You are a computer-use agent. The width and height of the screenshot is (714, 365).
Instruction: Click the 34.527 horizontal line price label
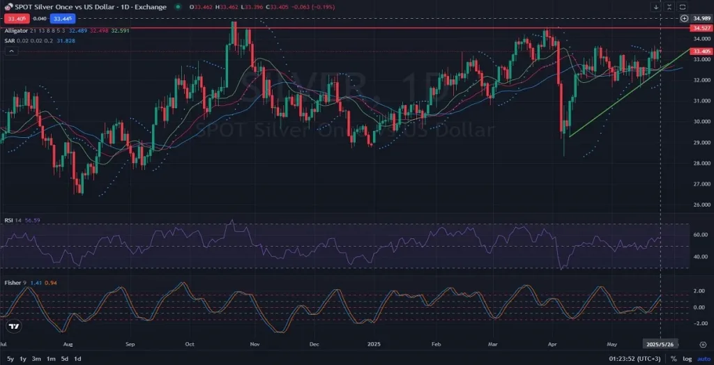(701, 29)
